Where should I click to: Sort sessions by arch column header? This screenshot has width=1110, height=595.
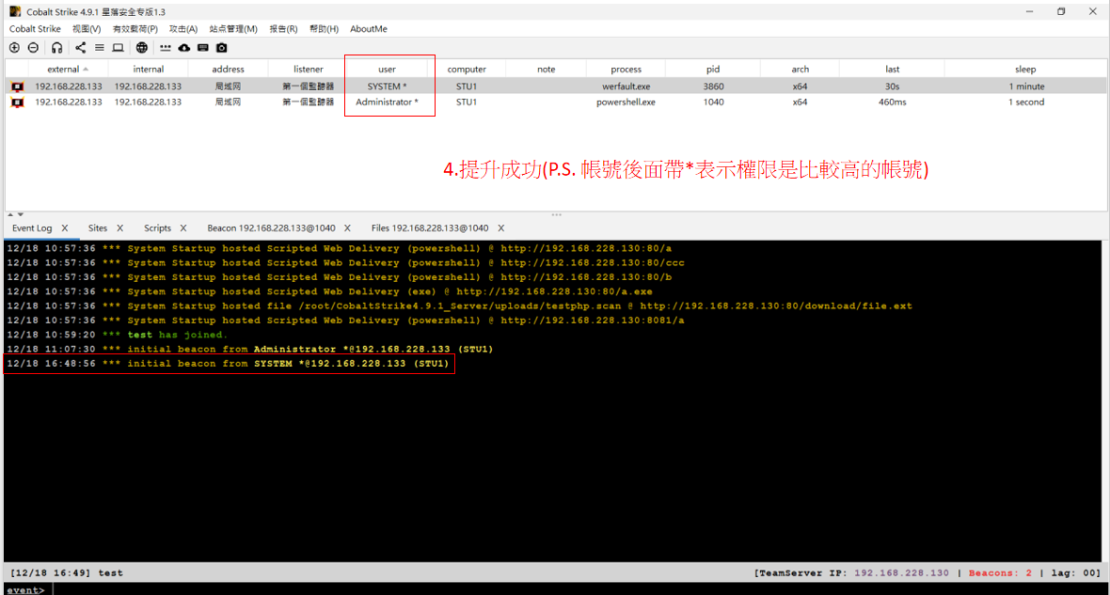tap(800, 70)
